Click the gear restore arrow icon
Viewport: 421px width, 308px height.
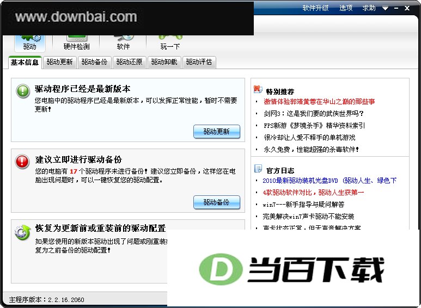click(x=23, y=232)
